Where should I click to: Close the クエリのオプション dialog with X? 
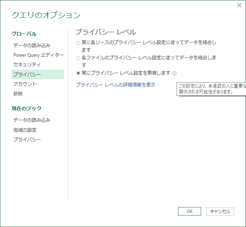[x=239, y=5]
